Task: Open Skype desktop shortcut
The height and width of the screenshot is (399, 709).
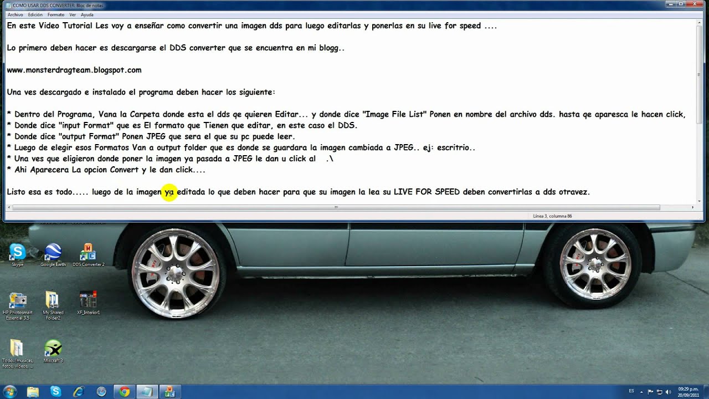Action: click(18, 255)
